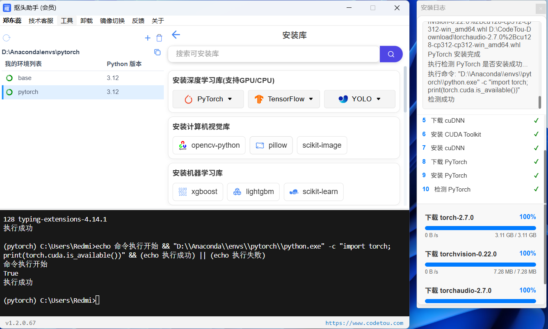Click the molecule icon on lightgbm button

237,192
